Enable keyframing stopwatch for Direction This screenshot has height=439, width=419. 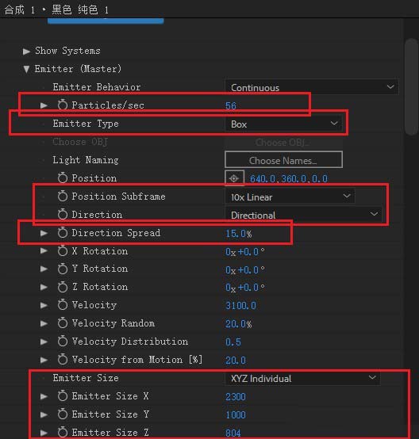click(x=63, y=215)
